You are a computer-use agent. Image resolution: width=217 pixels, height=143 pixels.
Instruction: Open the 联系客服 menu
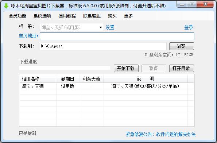92,16
